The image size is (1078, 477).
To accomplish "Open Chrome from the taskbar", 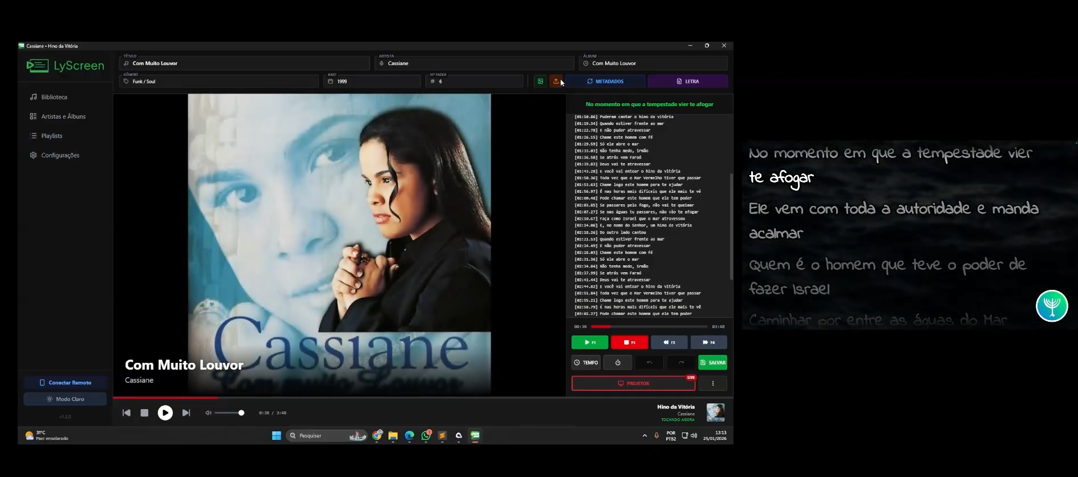I will coord(377,436).
